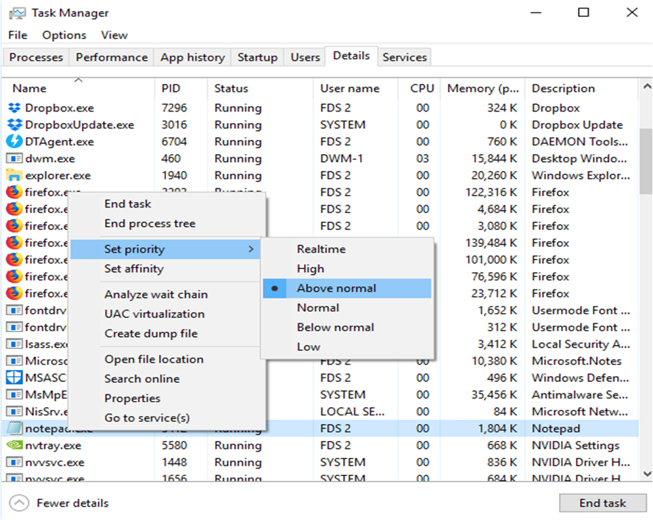The image size is (653, 520).
Task: Click the Firefox icon of the 23,712 K row
Action: tap(14, 293)
